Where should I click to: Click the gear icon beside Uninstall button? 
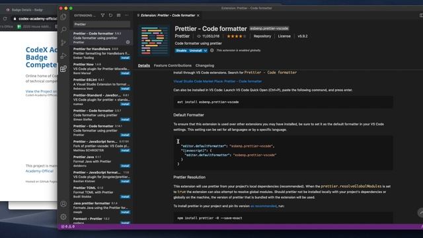coord(211,50)
